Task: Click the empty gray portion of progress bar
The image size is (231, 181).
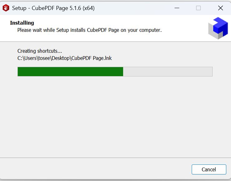Action: (168, 71)
